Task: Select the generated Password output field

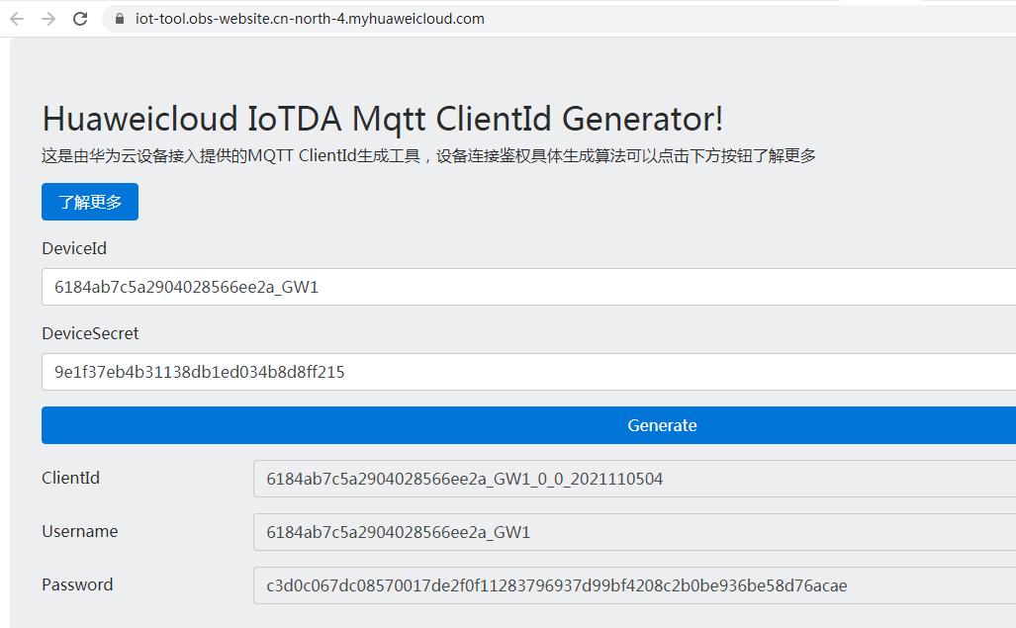Action: point(634,585)
